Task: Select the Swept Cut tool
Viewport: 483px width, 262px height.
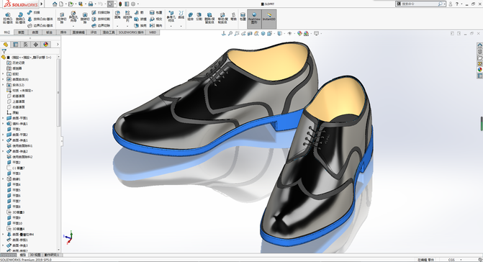Action: pos(101,13)
